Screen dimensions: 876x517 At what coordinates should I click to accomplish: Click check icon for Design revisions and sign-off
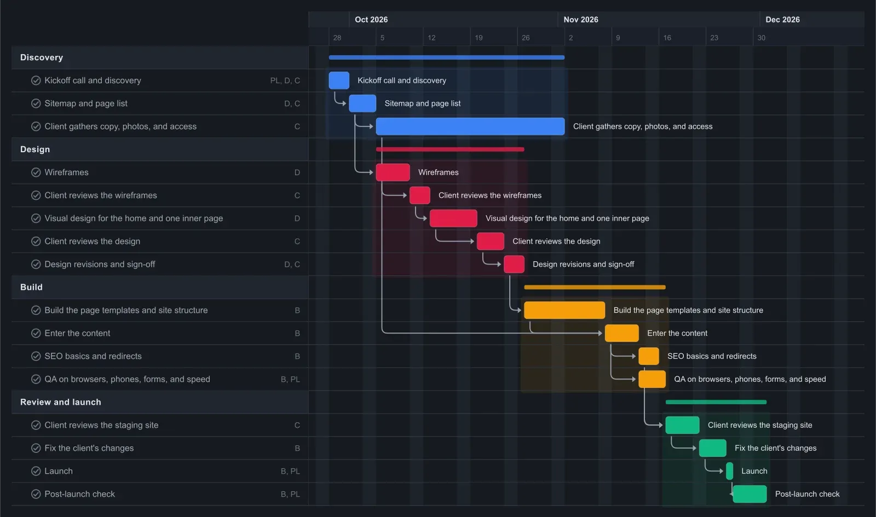36,265
